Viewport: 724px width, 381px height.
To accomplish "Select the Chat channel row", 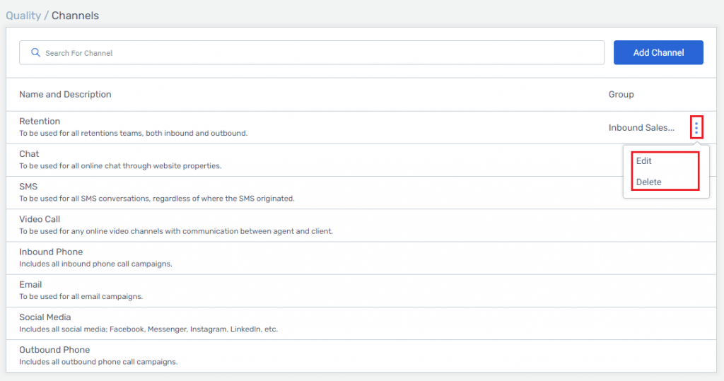I will click(x=361, y=160).
